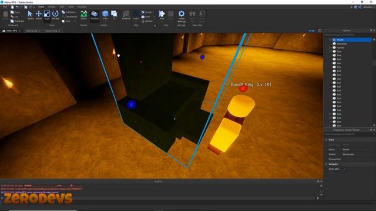Insert a new Part
This screenshot has width=376, height=211.
105,14
